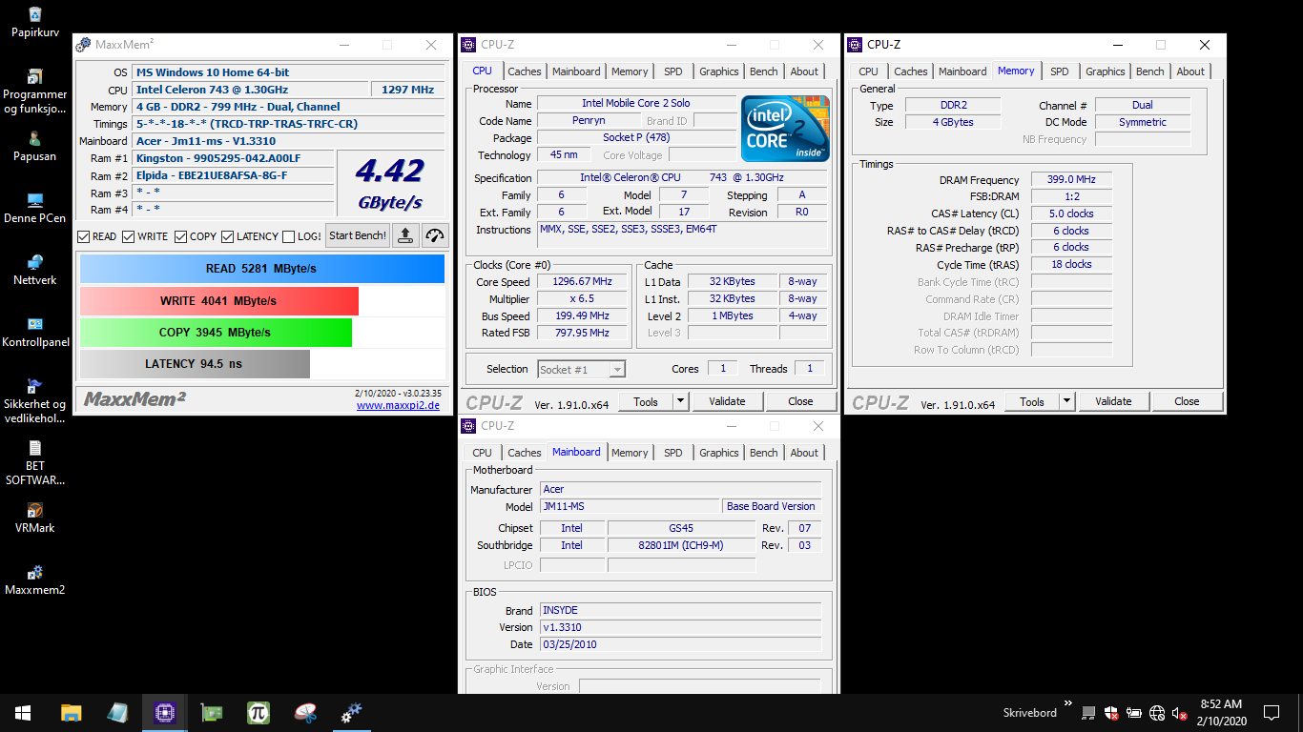The height and width of the screenshot is (732, 1303).
Task: Open File Explorer from the taskbar
Action: 71,713
